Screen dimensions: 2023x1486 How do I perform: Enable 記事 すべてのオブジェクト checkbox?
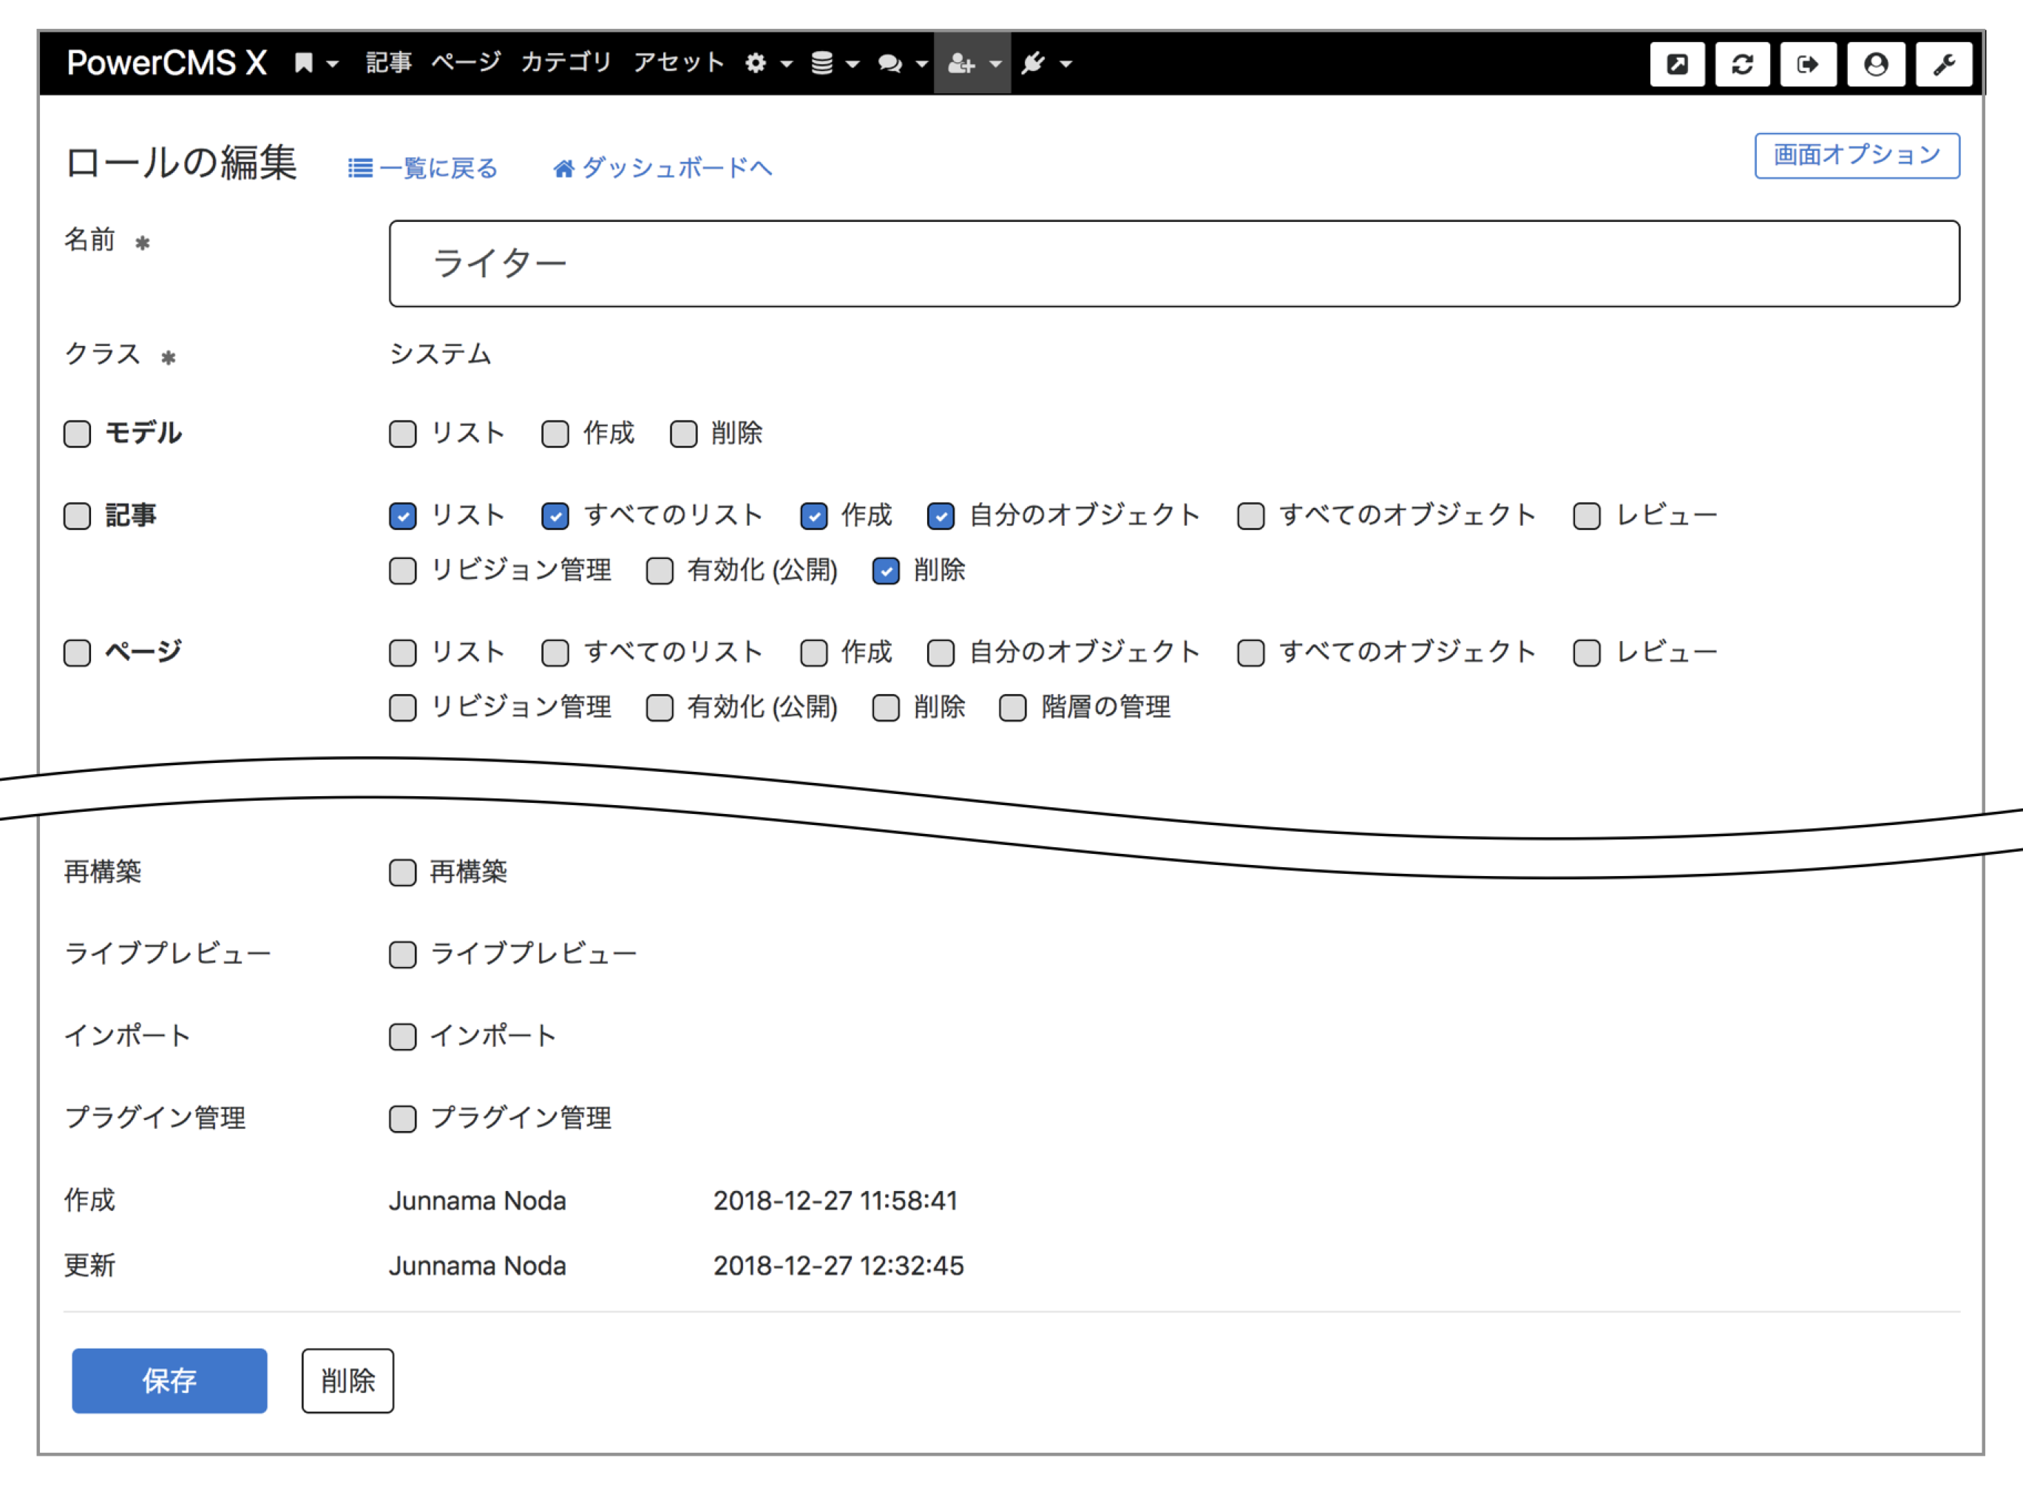click(1251, 516)
